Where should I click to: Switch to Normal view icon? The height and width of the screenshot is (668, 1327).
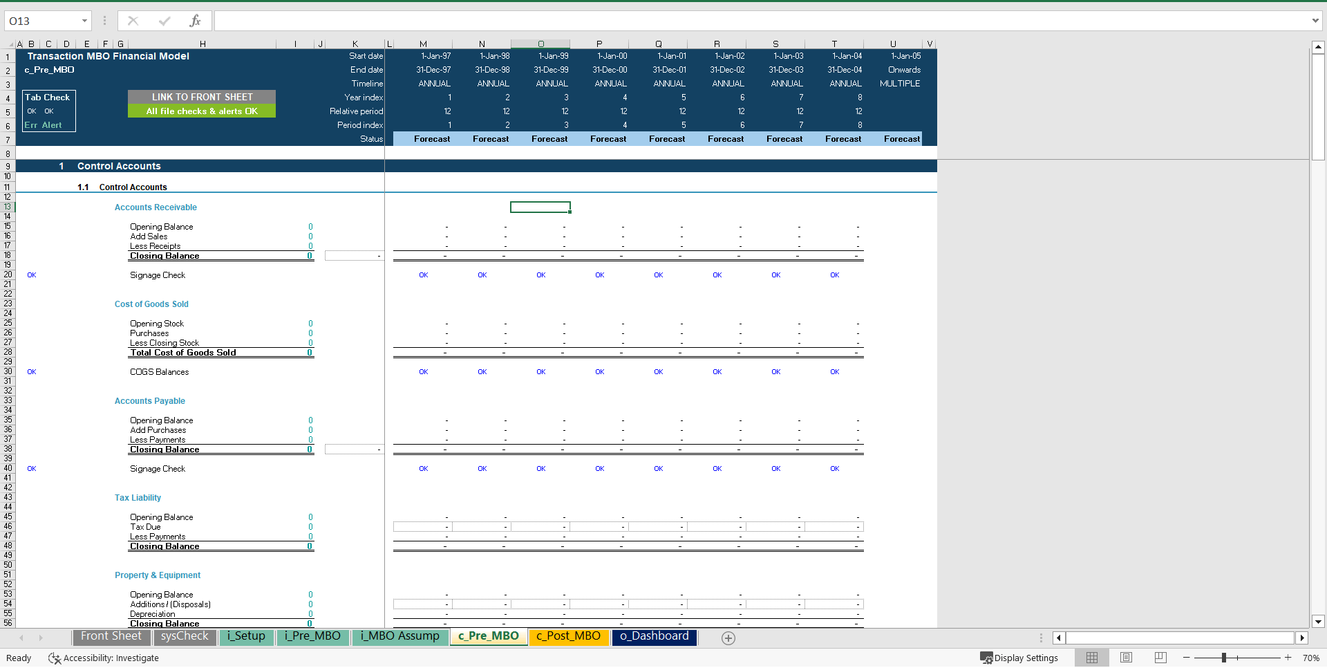[x=1092, y=658]
